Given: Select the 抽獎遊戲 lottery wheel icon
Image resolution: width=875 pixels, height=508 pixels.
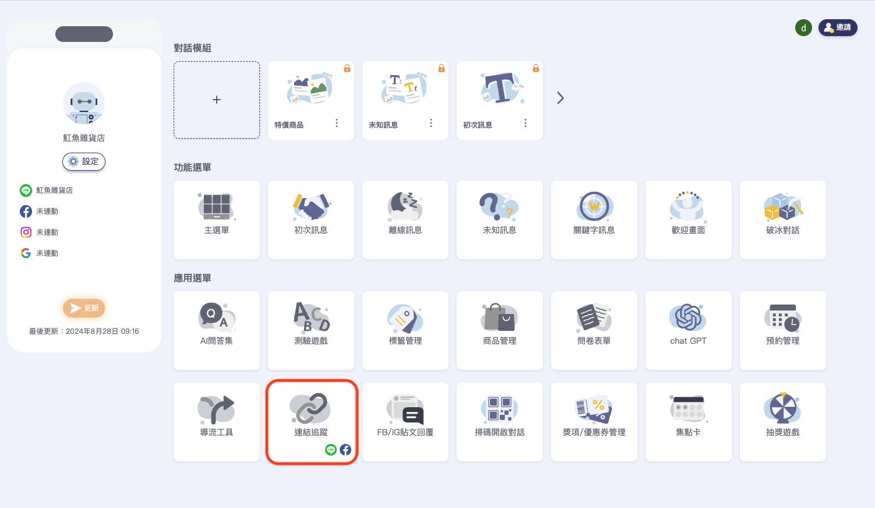Looking at the screenshot, I should (782, 408).
